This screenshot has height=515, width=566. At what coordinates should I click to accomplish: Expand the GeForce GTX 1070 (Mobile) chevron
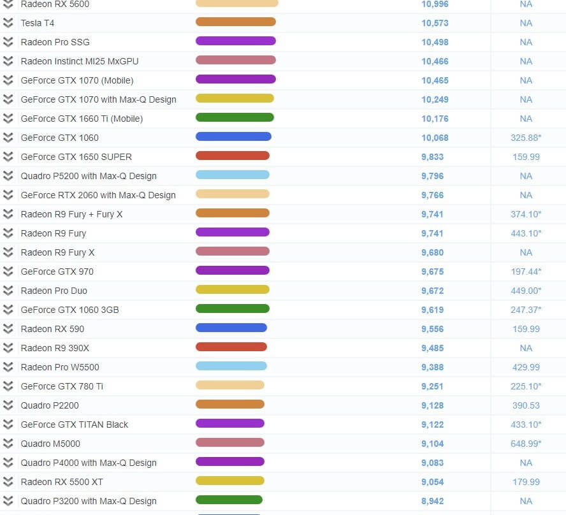pos(8,80)
